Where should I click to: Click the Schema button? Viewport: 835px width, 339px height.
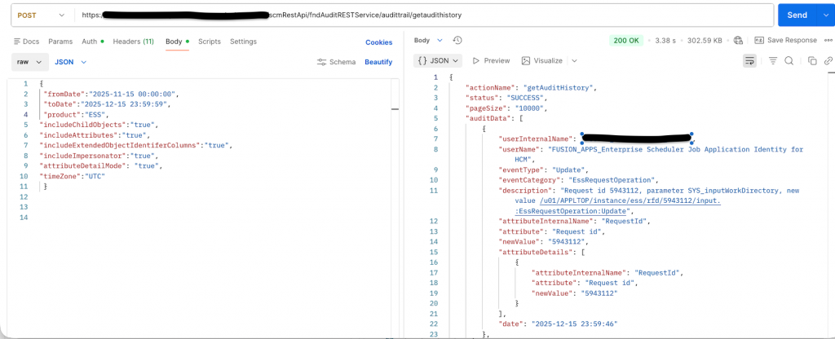336,62
